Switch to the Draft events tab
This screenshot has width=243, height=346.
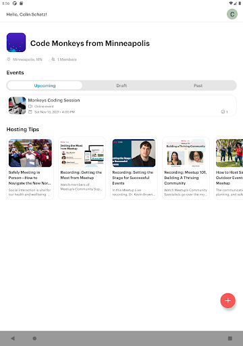122,86
